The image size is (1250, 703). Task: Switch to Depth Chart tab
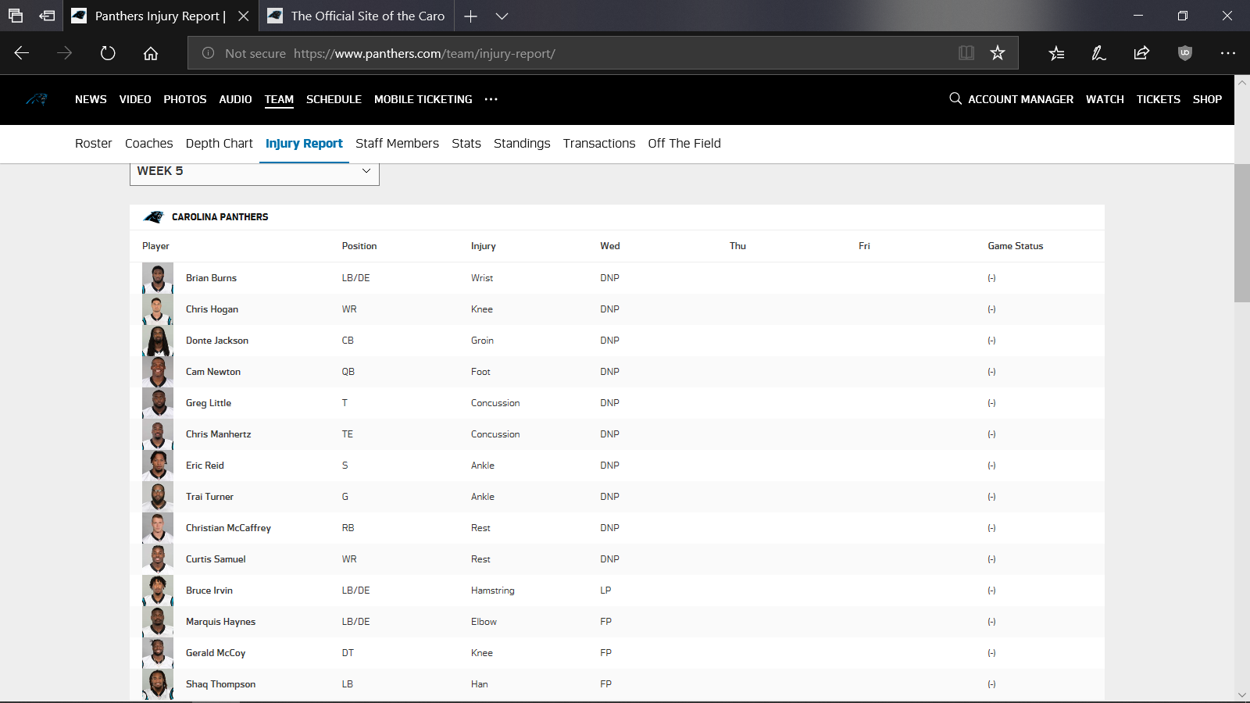tap(219, 144)
